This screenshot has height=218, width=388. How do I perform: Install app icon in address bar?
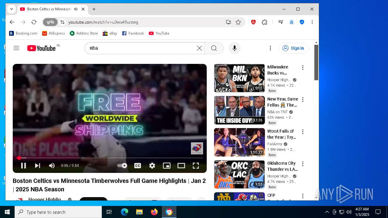point(228,22)
